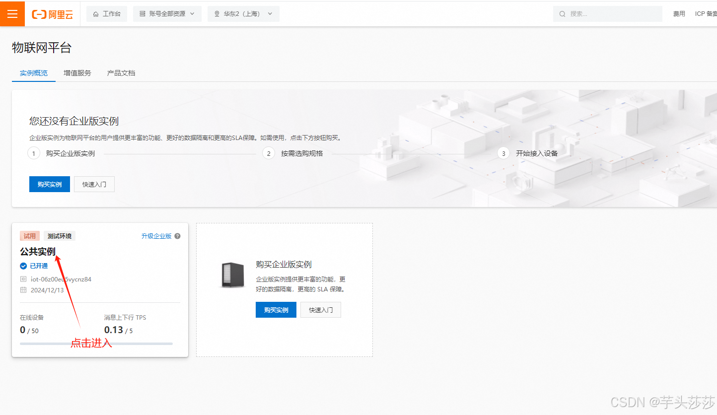Click the ID icon beside instance ID
This screenshot has height=415, width=717.
23,279
